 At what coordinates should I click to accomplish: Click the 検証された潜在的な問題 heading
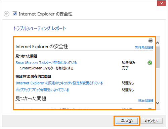[33, 76]
